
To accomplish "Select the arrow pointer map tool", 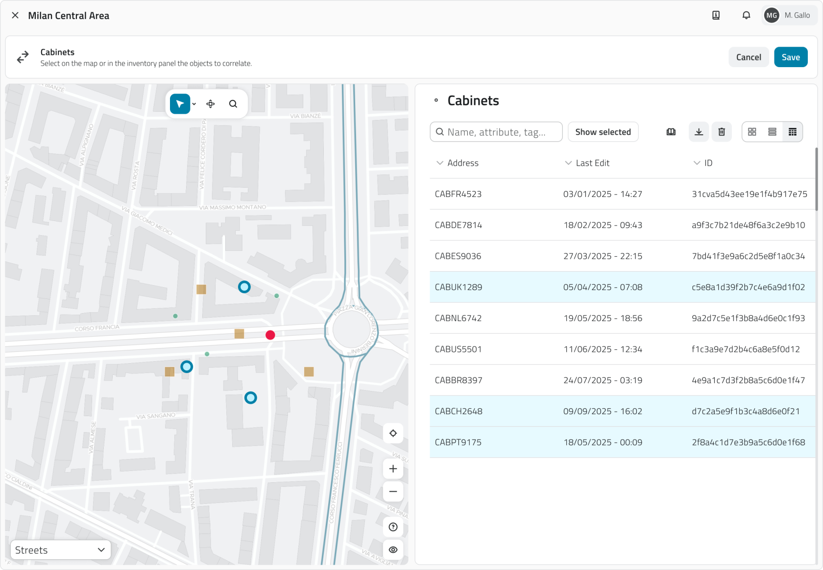I will (180, 104).
